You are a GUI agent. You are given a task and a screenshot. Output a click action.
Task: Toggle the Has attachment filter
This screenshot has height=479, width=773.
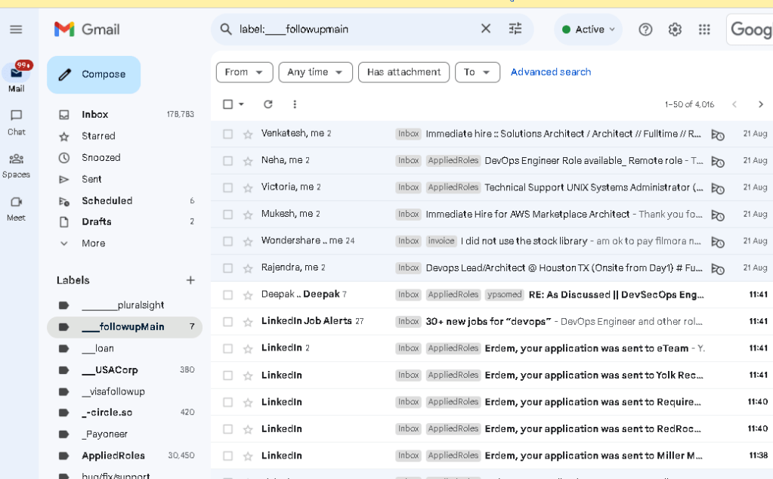[x=404, y=73]
